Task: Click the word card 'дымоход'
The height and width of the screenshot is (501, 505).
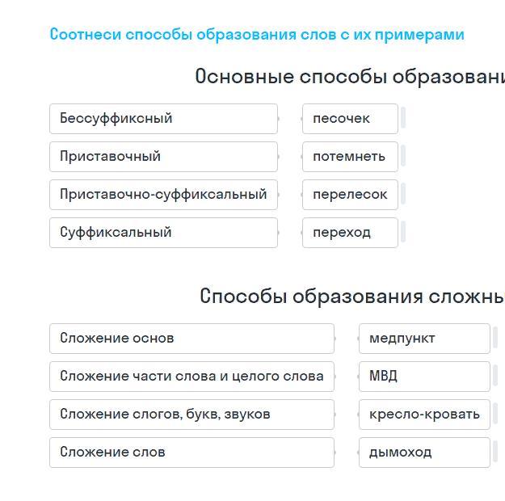Action: (424, 453)
